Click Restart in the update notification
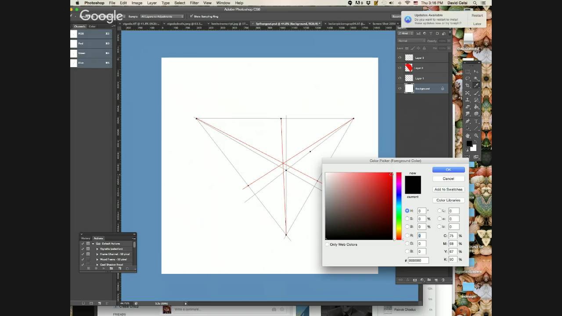 (477, 15)
